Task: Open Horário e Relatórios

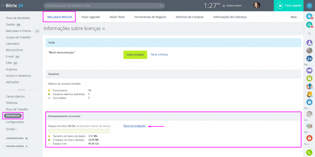Action: coord(18,76)
